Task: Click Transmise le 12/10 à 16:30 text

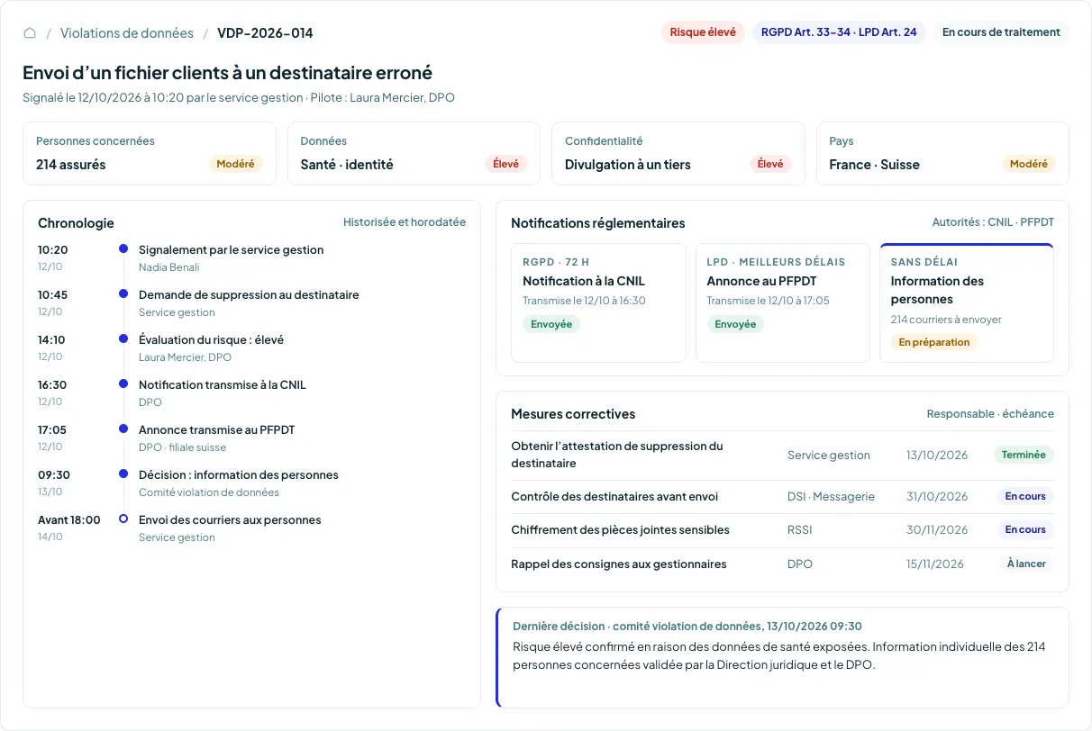Action: (x=584, y=301)
